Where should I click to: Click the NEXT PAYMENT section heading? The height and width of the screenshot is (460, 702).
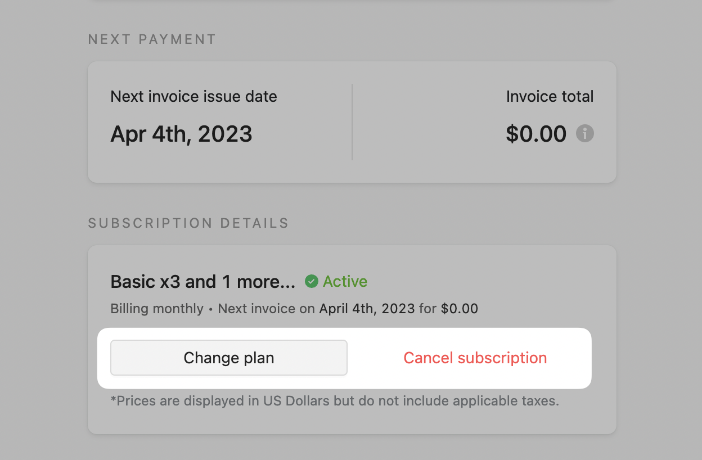152,39
